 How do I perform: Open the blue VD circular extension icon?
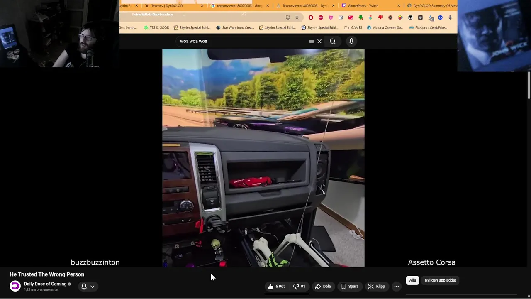click(440, 17)
